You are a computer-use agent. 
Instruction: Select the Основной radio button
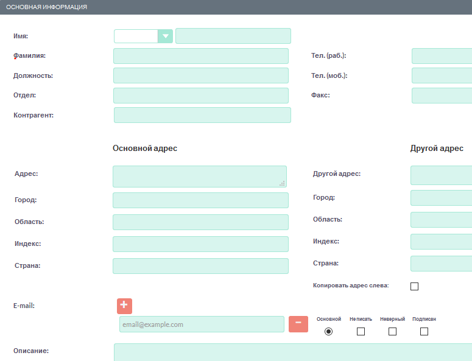[329, 331]
